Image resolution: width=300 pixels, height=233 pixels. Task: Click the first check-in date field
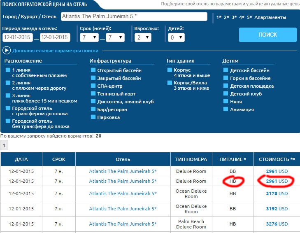click(17, 37)
